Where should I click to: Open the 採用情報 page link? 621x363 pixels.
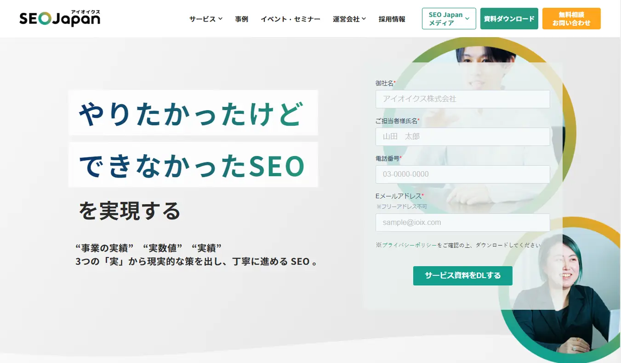pyautogui.click(x=392, y=19)
